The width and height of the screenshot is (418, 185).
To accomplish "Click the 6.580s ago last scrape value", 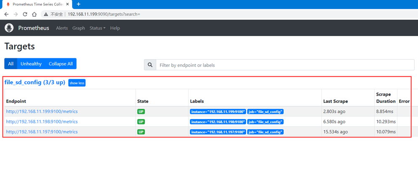I will [334, 122].
